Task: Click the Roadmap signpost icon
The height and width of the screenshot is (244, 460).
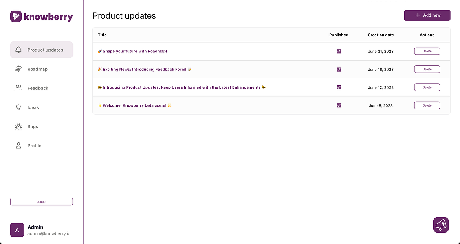Action: pyautogui.click(x=18, y=69)
